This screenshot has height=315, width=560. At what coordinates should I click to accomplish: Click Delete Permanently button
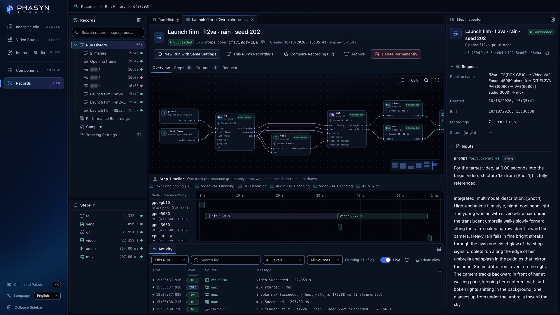pos(396,54)
